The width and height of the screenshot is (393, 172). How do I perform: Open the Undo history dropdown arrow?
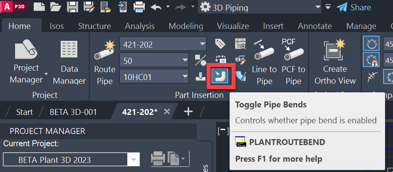pyautogui.click(x=168, y=7)
